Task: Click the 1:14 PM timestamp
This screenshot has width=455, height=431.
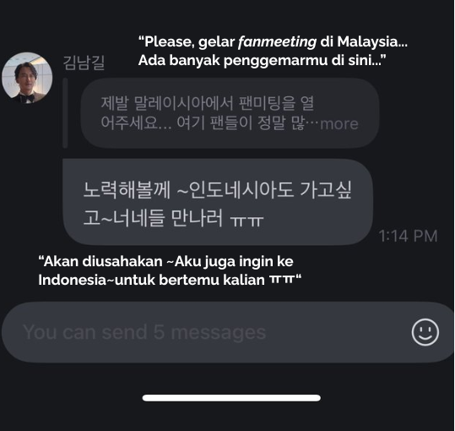Action: (x=408, y=236)
